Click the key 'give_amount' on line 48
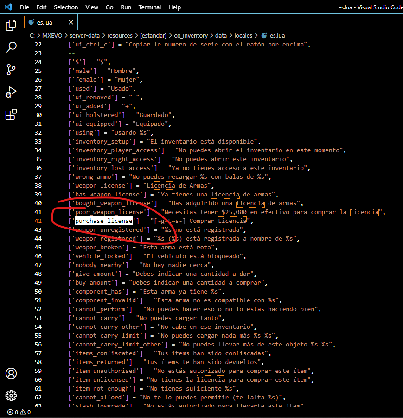 95,274
